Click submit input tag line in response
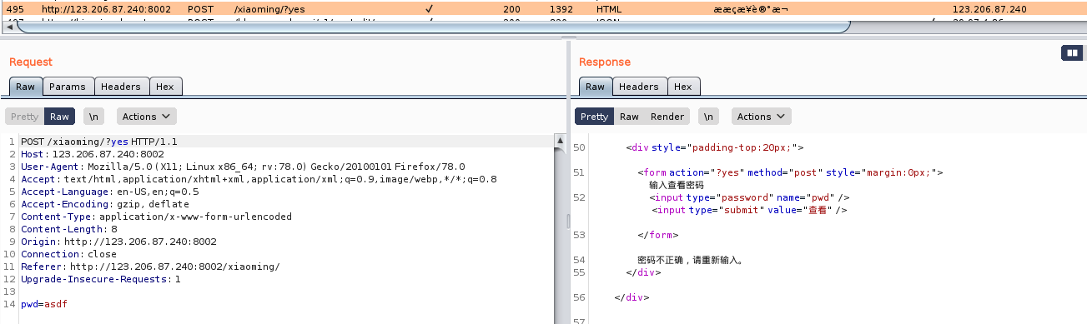Screen dimensions: 1087x324 coord(749,210)
